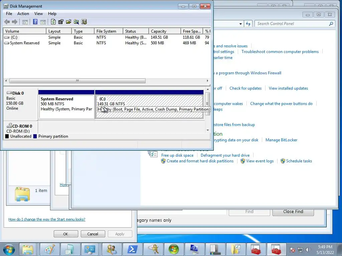Click the (C:) volume icon in volume list

pos(7,37)
